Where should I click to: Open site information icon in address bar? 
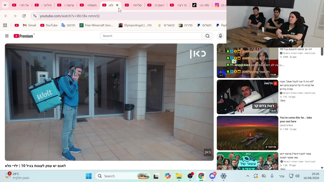coord(35,16)
